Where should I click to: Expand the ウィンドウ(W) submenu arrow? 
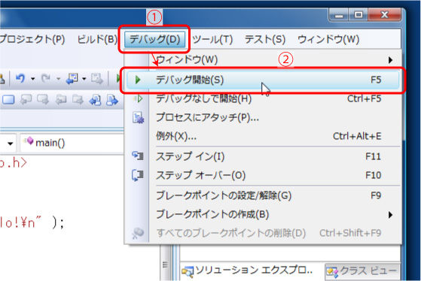click(x=390, y=60)
